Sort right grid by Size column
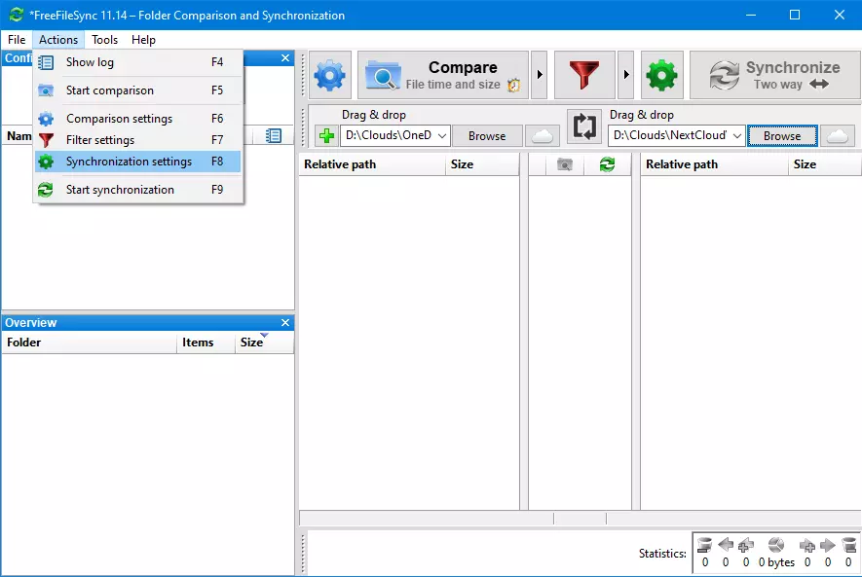The image size is (862, 577). pos(825,164)
